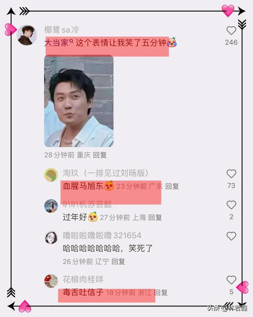Image resolution: width=253 pixels, height=317 pixels.
Task: Reply to the top comment from 重庆
Action: [x=100, y=155]
